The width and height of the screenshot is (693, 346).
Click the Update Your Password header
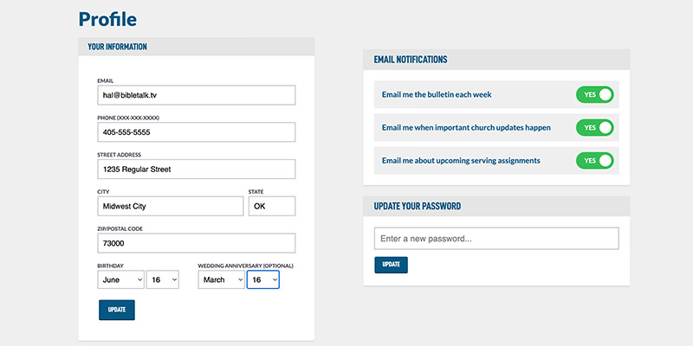click(496, 206)
